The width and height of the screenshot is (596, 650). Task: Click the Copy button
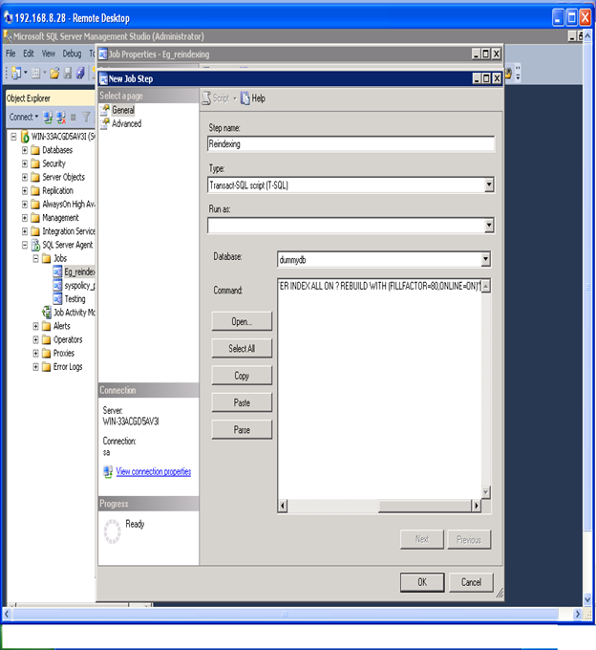[x=242, y=376]
